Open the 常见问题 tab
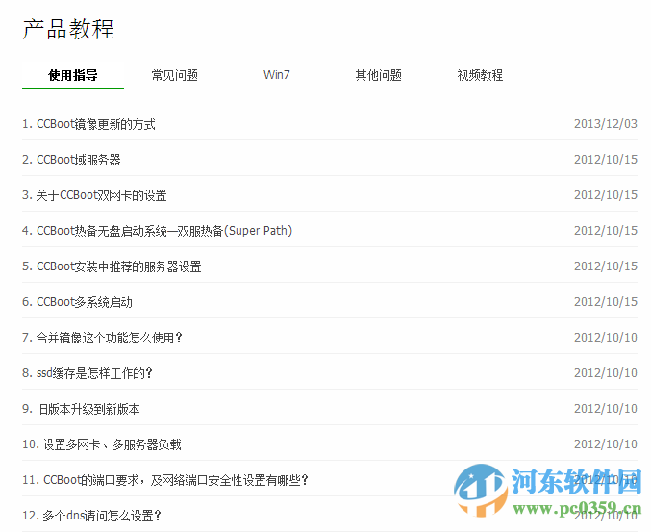This screenshot has height=532, width=651. [x=175, y=75]
